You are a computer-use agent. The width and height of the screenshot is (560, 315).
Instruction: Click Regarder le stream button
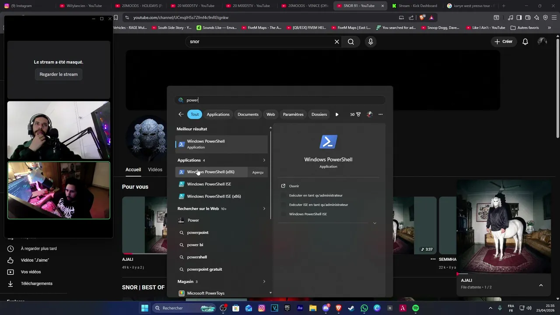[x=59, y=74]
